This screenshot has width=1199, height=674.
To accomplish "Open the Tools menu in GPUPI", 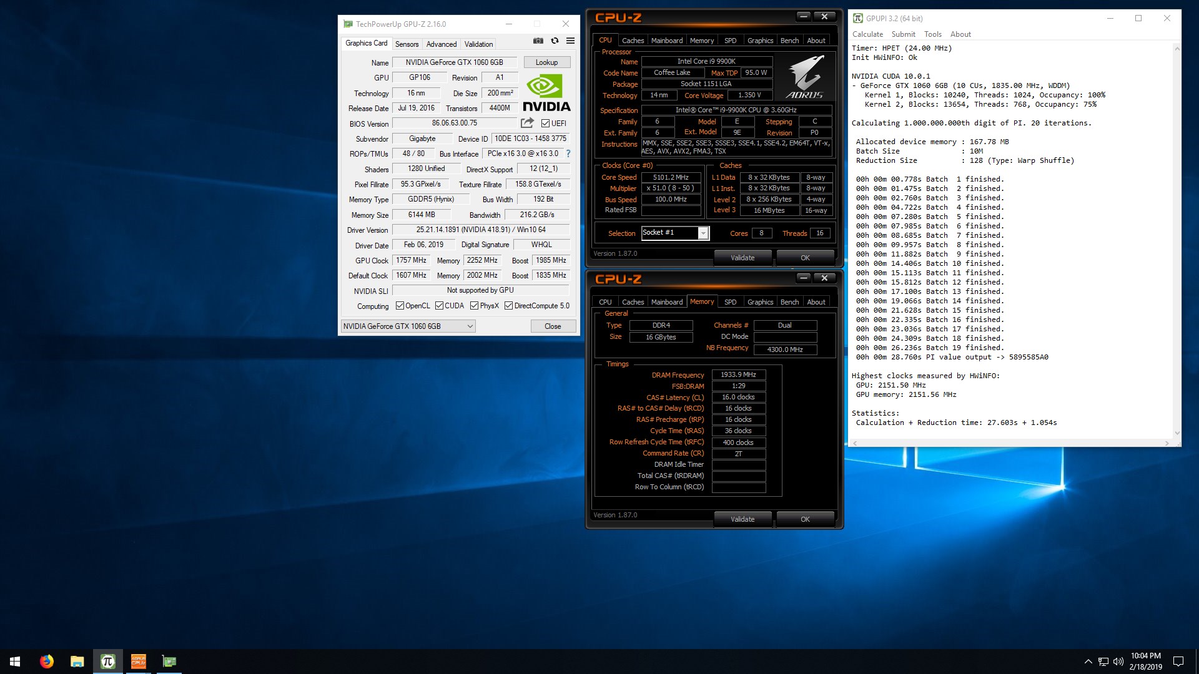I will (932, 34).
